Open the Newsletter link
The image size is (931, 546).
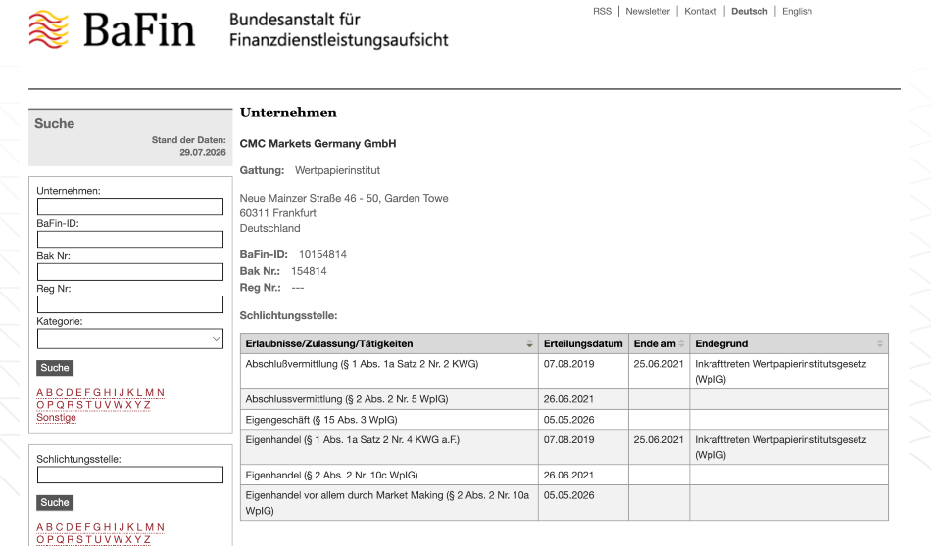coord(647,12)
